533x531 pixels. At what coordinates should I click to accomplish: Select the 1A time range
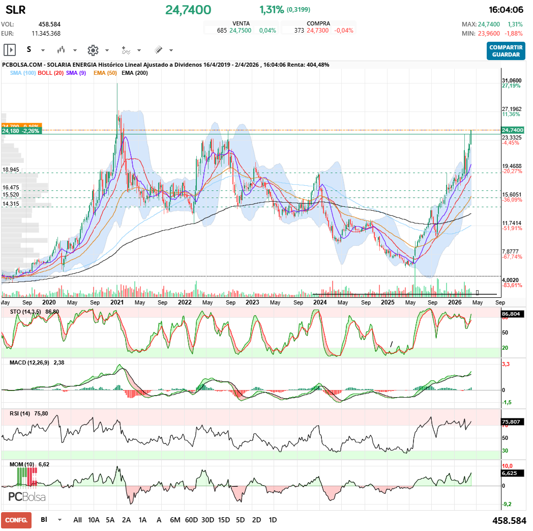click(x=142, y=520)
